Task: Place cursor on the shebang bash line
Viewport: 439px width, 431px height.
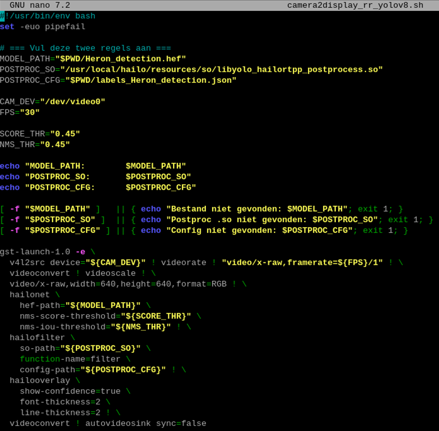Action: 50,16
